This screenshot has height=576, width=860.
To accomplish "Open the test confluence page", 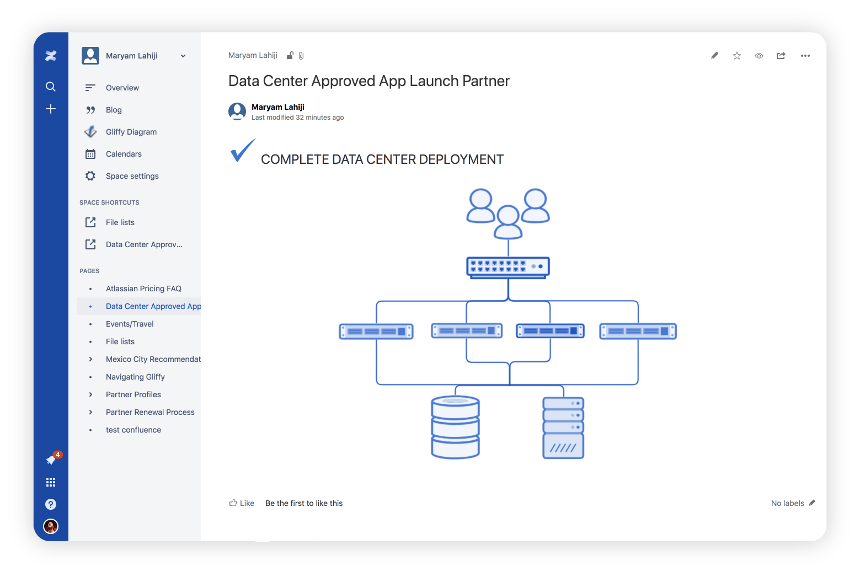I will 133,430.
